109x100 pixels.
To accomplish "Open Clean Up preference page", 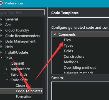I will (x=23, y=86).
